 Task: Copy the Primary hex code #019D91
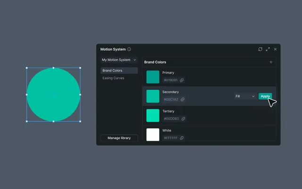click(182, 80)
